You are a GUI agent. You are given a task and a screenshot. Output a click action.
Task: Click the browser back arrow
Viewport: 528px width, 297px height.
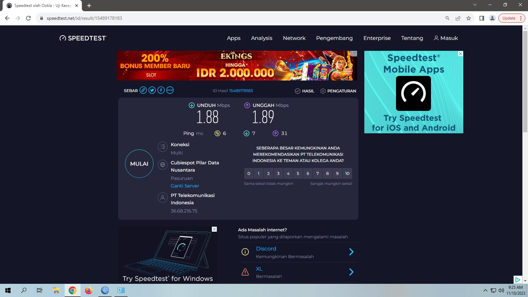[x=7, y=18]
